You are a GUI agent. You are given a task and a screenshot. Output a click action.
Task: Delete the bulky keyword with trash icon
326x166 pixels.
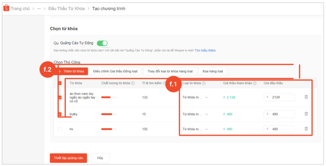point(306,114)
